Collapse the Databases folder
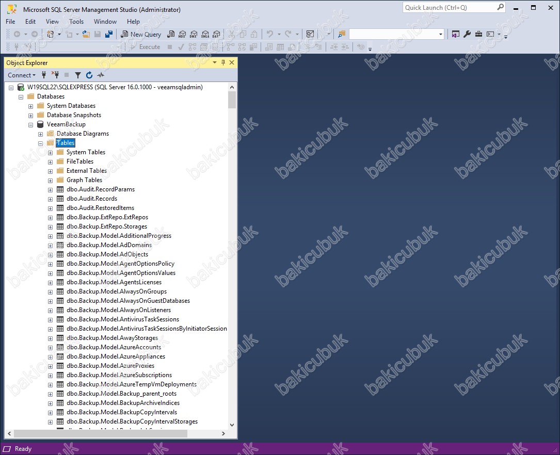This screenshot has height=455, width=560. pyautogui.click(x=21, y=96)
